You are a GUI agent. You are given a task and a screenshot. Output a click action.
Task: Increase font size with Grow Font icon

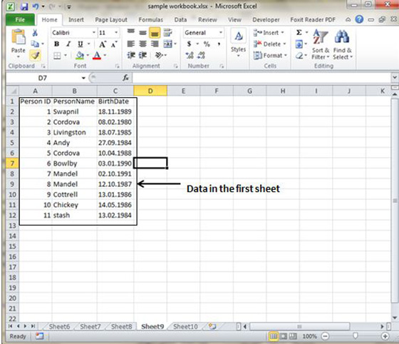click(x=103, y=44)
